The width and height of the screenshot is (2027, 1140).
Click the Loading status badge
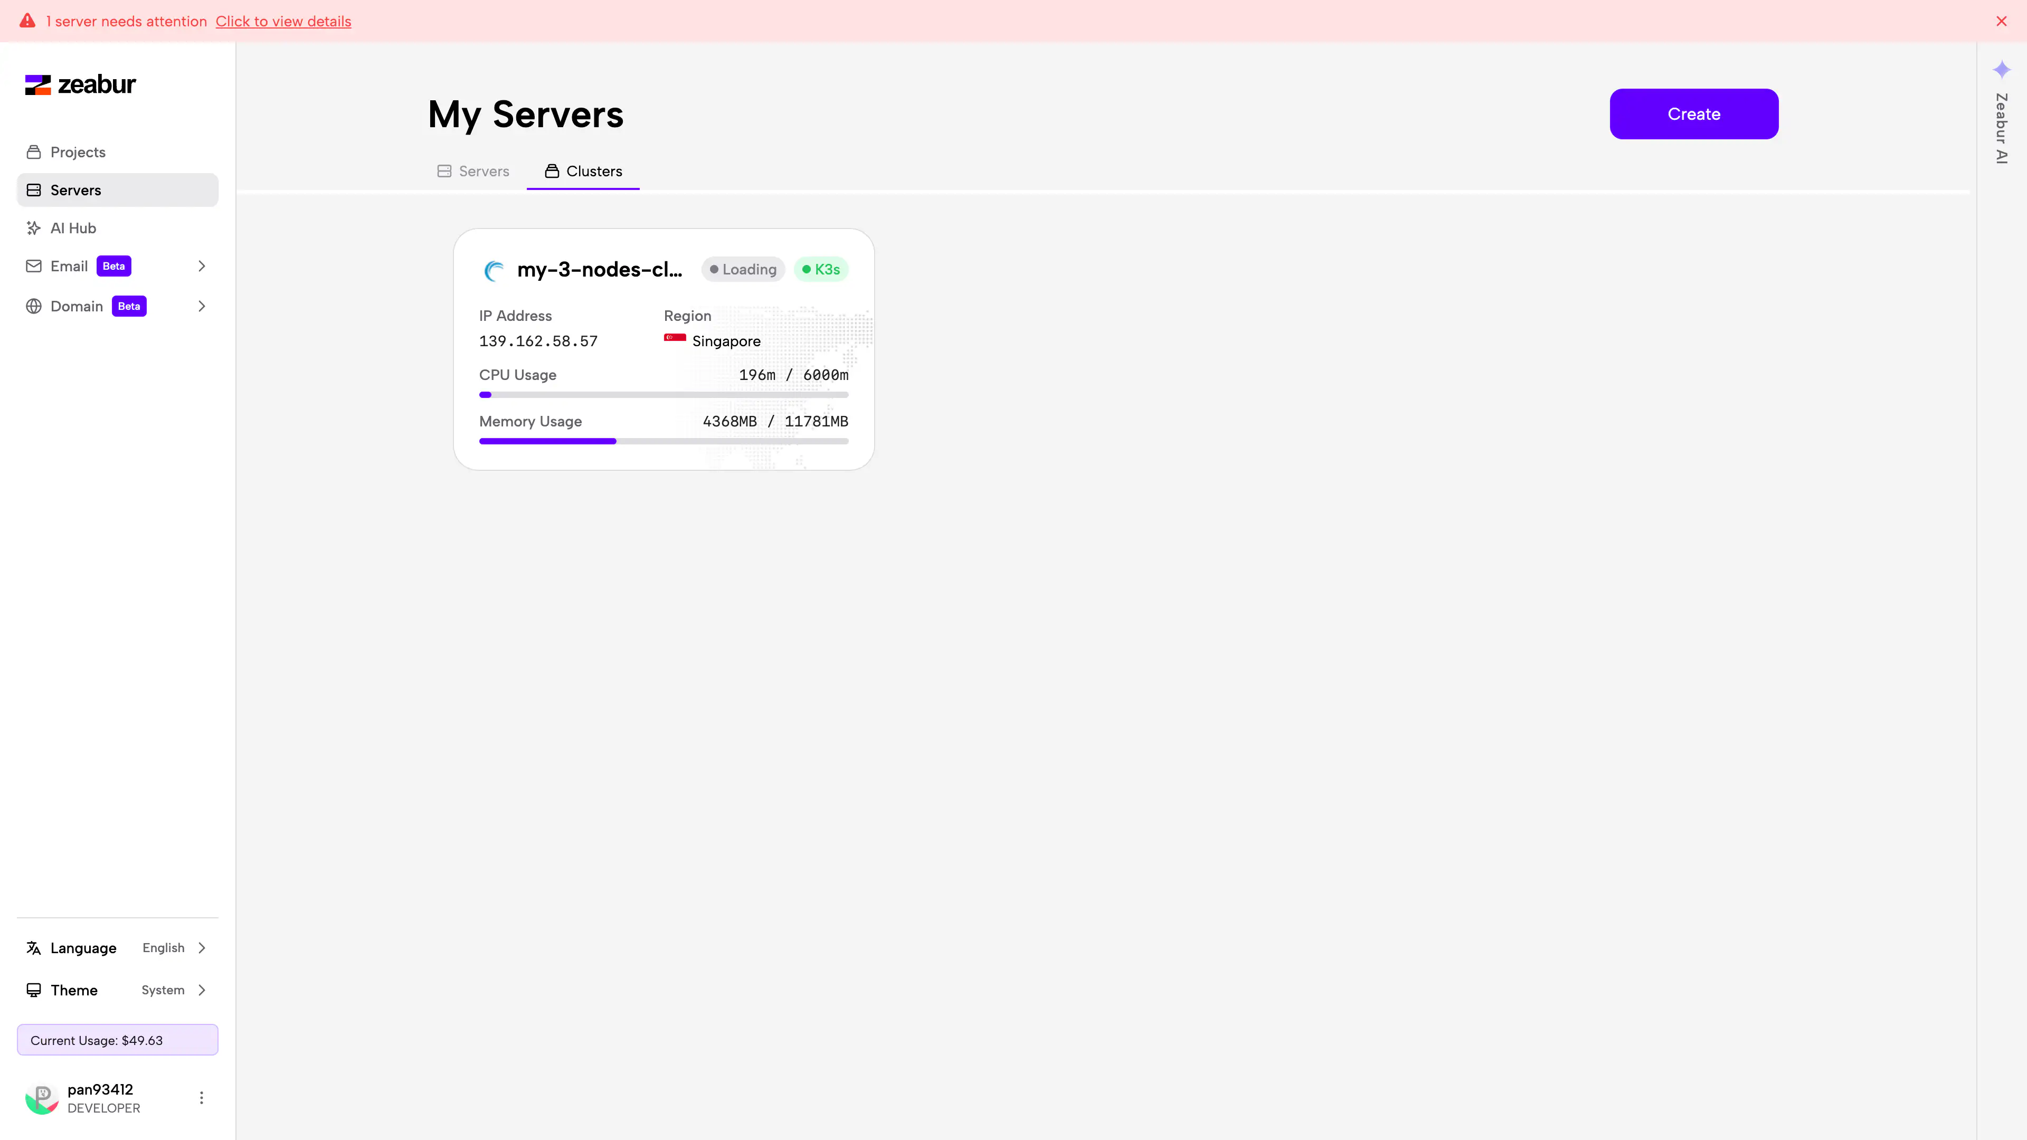(x=742, y=269)
